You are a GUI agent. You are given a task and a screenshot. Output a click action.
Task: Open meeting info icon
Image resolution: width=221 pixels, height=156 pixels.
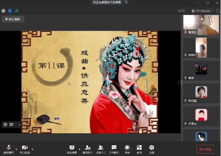click(3, 11)
